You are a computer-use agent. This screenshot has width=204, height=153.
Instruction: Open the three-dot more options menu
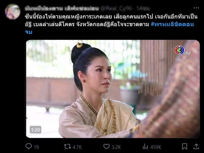click(x=196, y=8)
